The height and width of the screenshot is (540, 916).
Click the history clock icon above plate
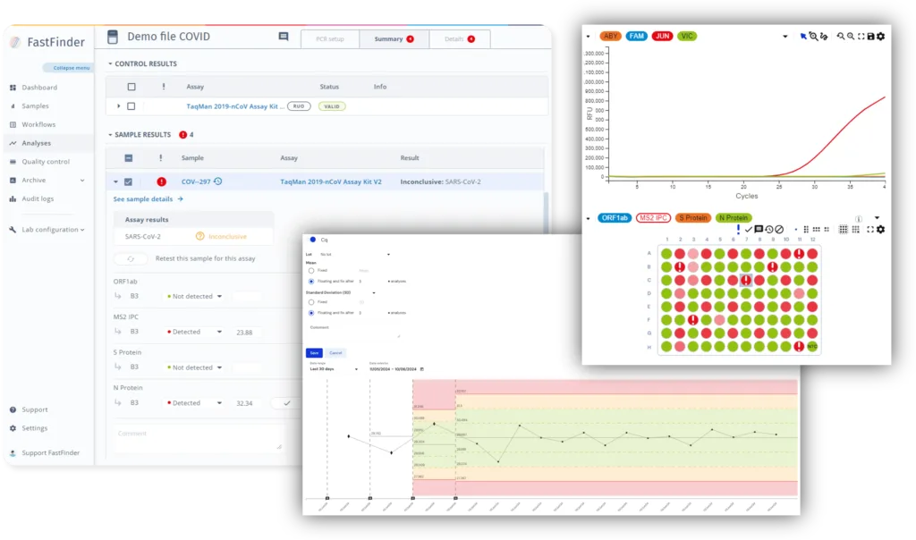point(769,230)
